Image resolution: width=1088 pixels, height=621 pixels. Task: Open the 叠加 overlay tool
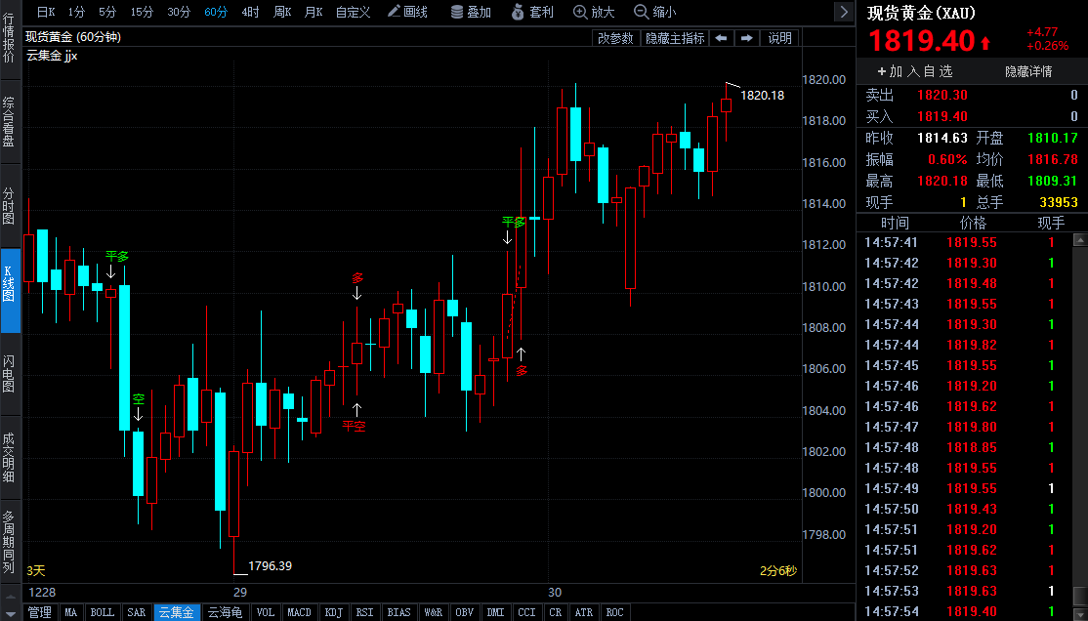(x=471, y=12)
